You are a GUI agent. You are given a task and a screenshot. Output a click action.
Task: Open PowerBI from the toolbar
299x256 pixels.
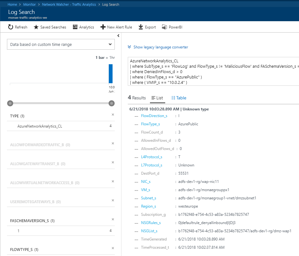(x=164, y=27)
